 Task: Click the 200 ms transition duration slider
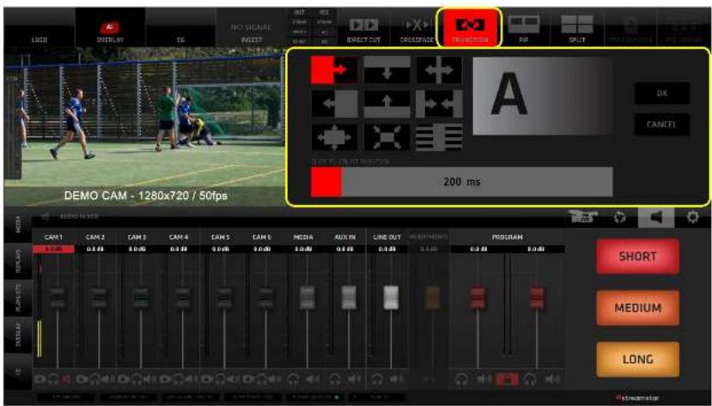[x=461, y=182]
